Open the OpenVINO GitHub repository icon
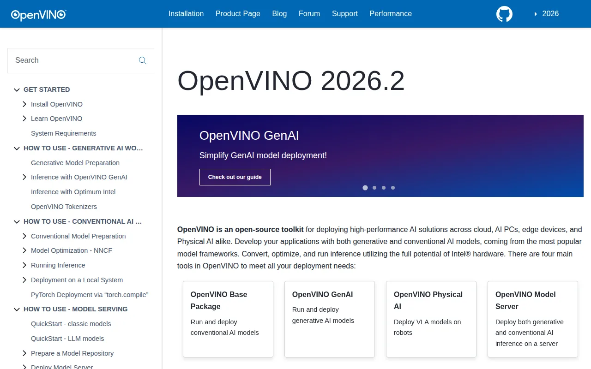The width and height of the screenshot is (591, 369). pyautogui.click(x=504, y=14)
